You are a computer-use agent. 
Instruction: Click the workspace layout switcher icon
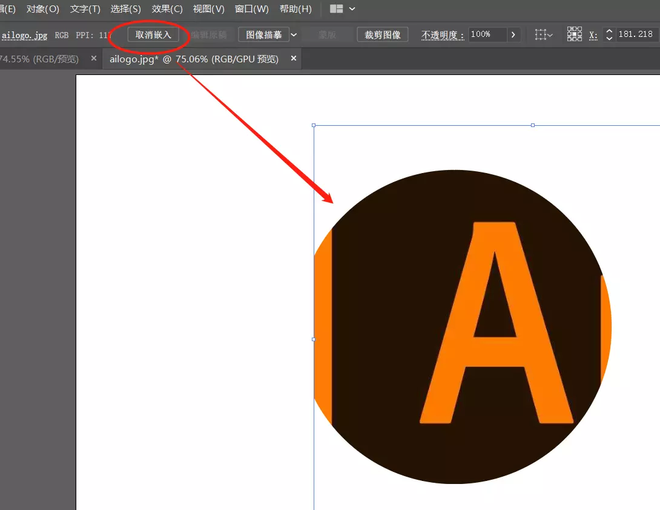coord(337,9)
